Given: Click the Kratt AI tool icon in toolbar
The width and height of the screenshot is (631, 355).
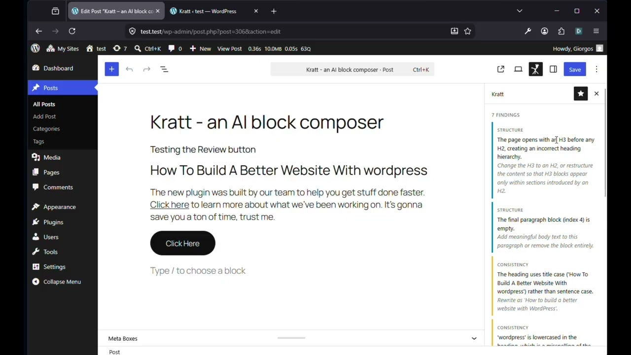Looking at the screenshot, I should click(x=535, y=69).
